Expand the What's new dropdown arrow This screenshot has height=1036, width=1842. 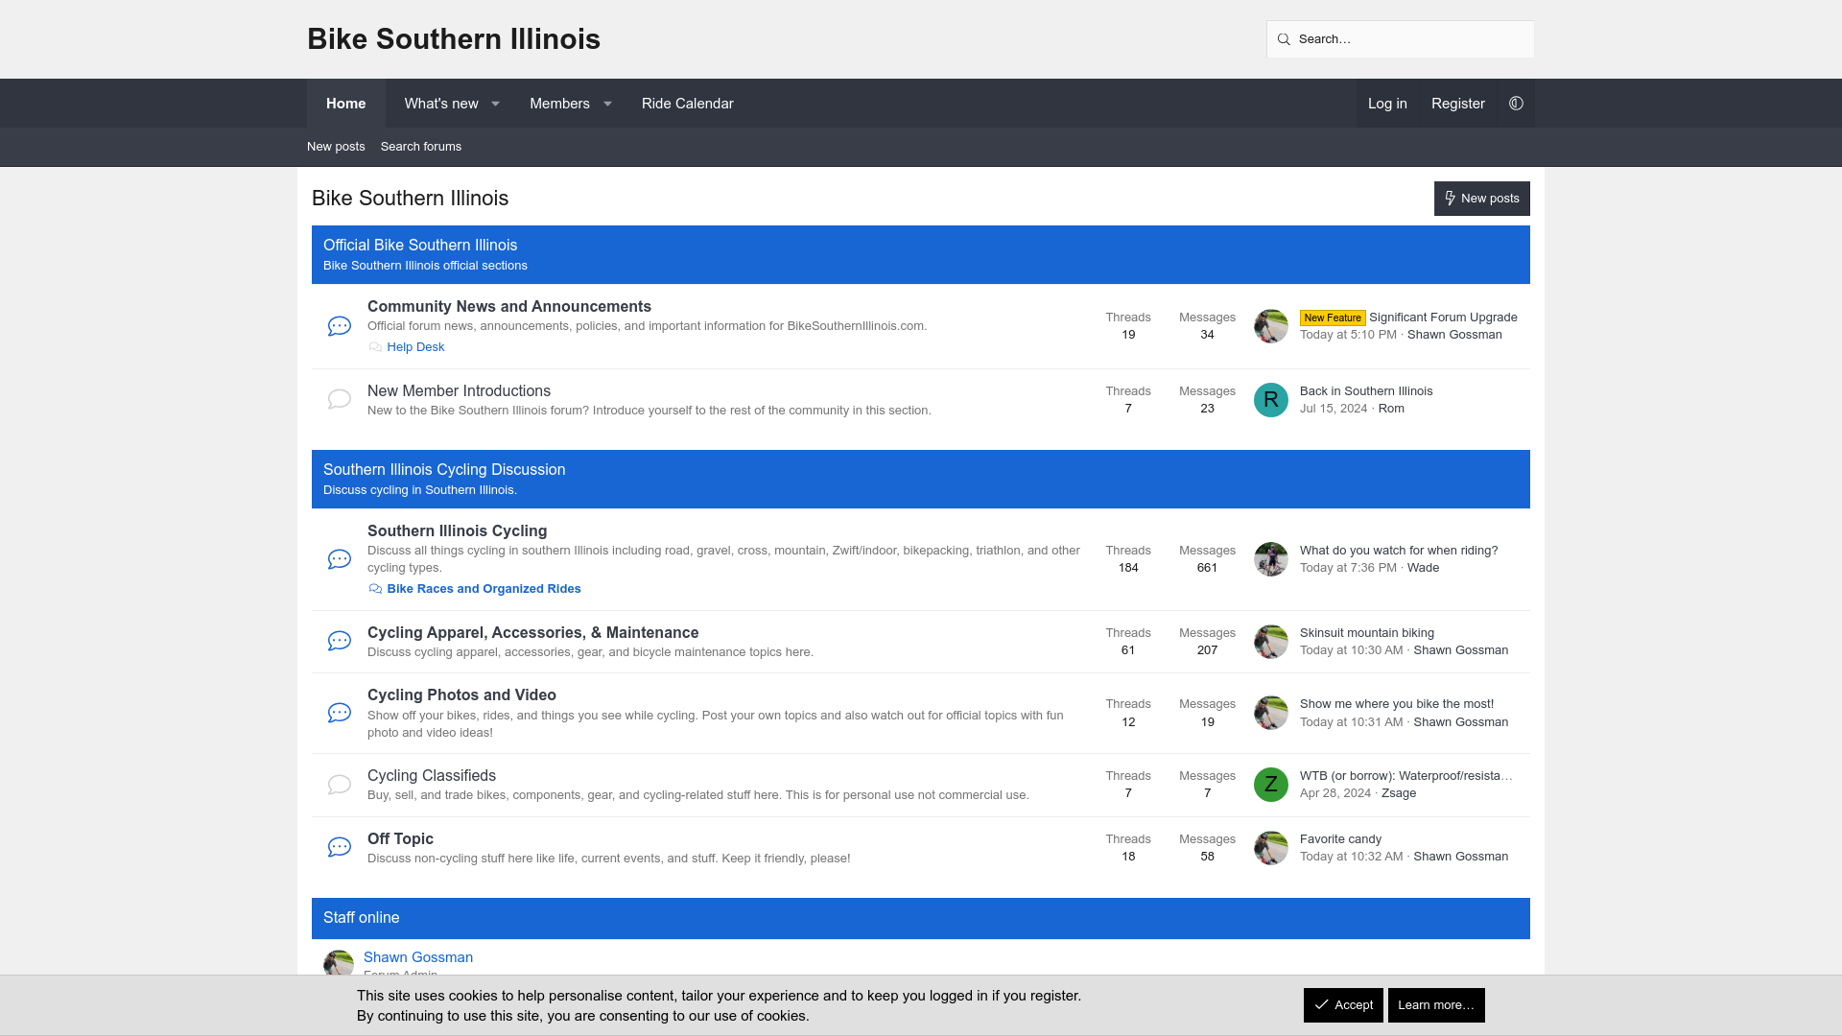point(495,104)
